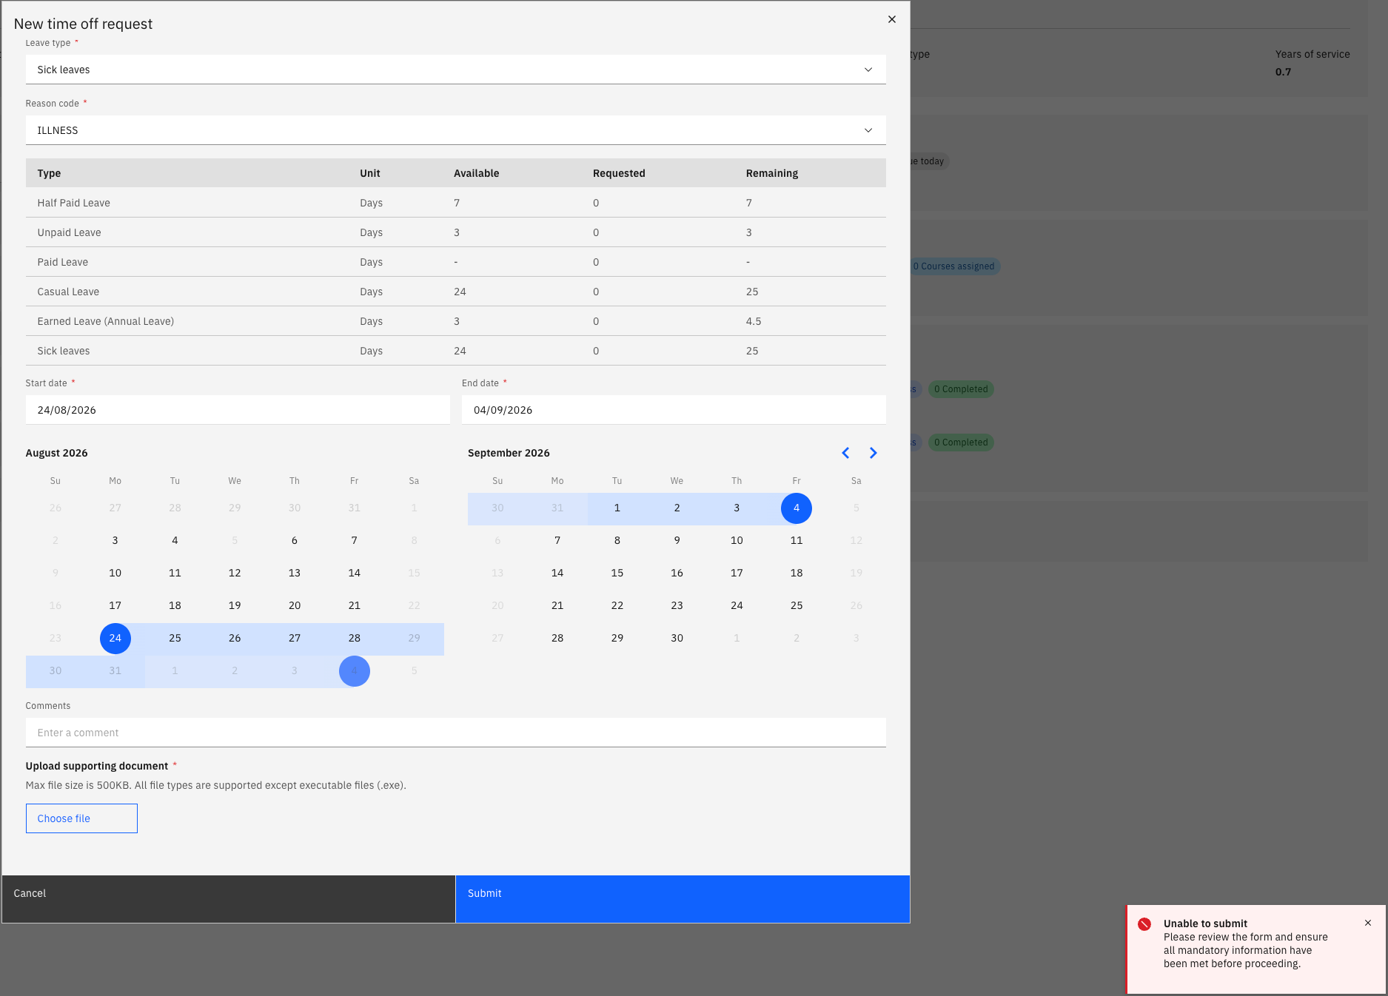Click the Years of service label
Image resolution: width=1388 pixels, height=996 pixels.
click(x=1312, y=54)
